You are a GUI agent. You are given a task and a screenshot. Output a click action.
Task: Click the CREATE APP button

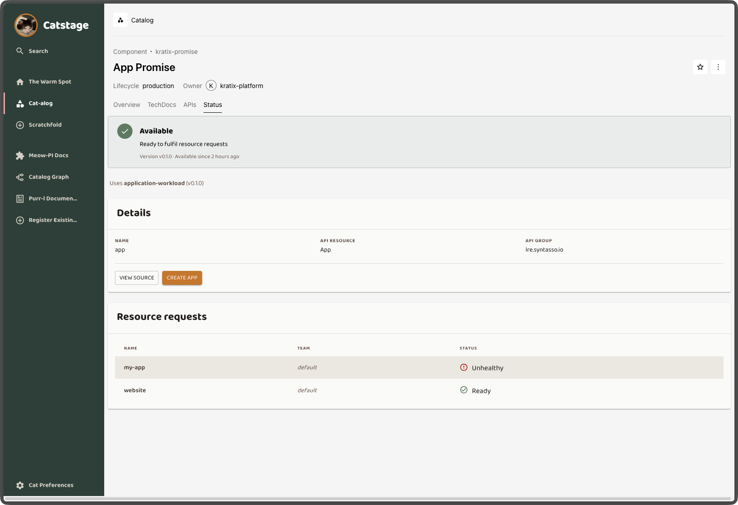tap(182, 278)
